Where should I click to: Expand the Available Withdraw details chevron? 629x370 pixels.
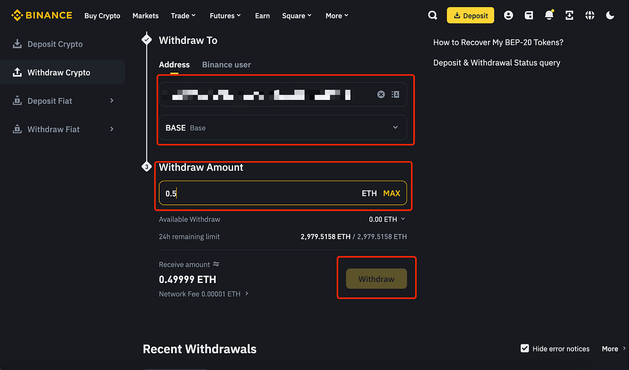402,219
